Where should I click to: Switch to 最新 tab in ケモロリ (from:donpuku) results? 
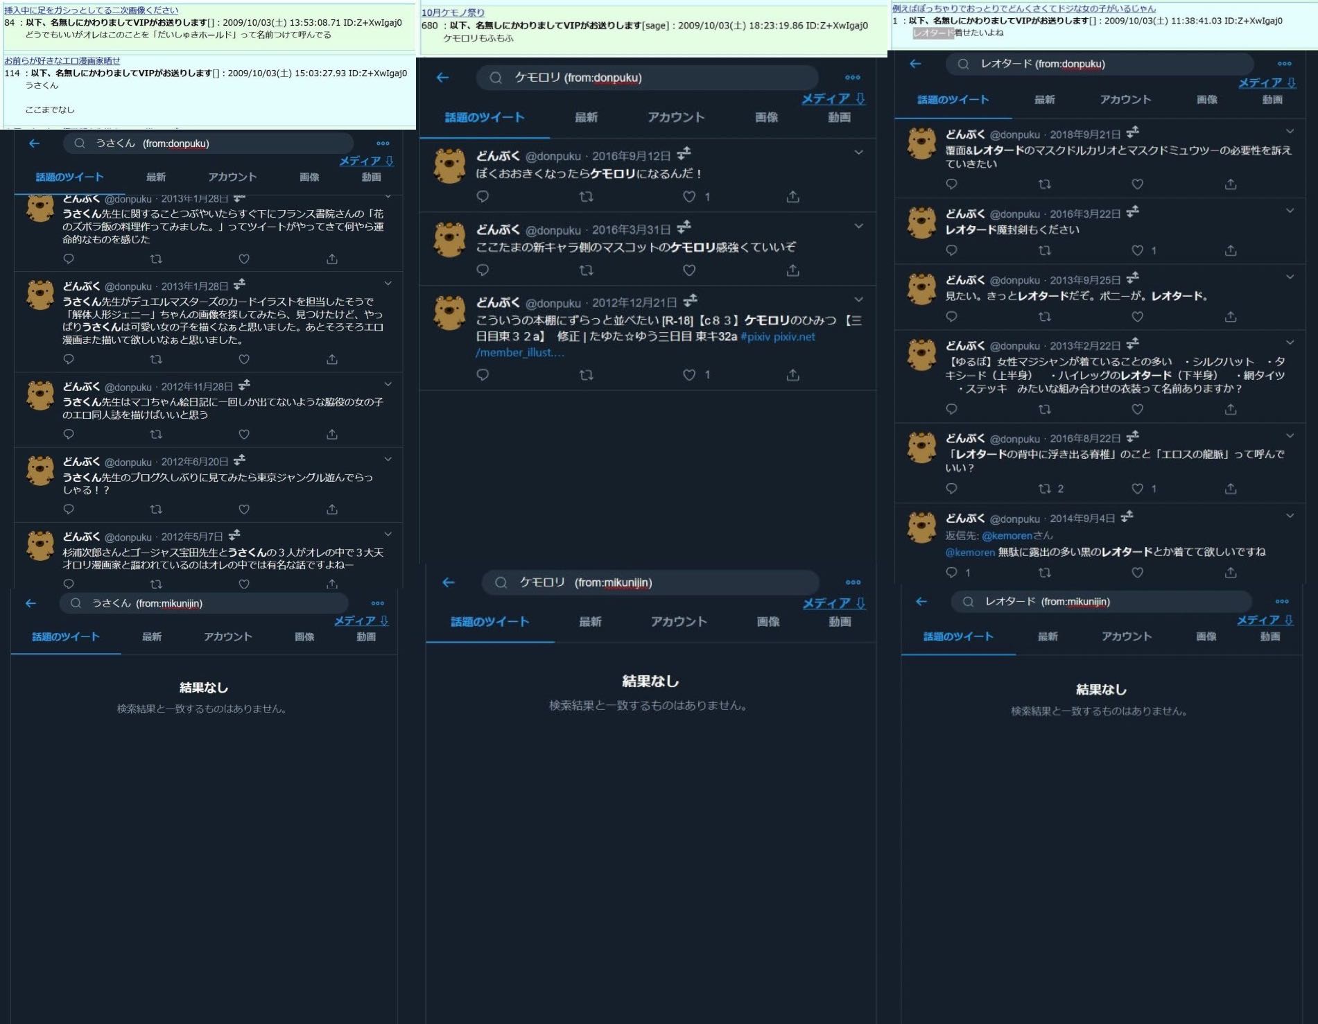(586, 117)
